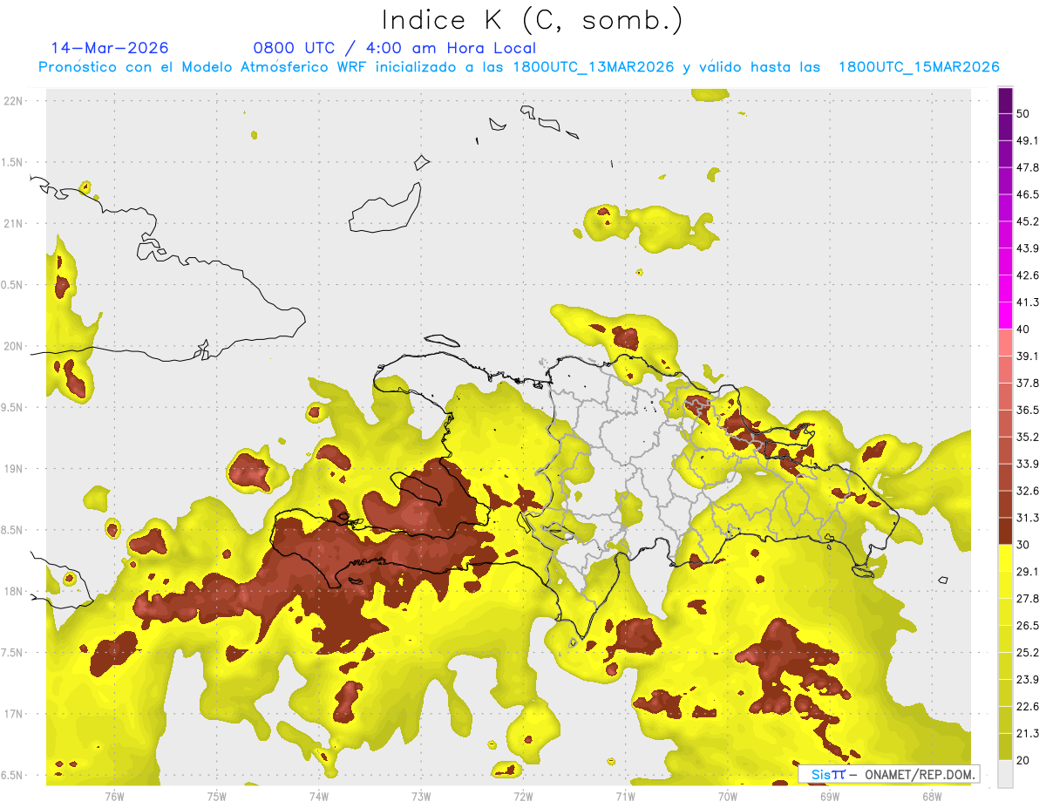Click the colorbar value '25.2'
The width and height of the screenshot is (1046, 808).
tap(1028, 653)
